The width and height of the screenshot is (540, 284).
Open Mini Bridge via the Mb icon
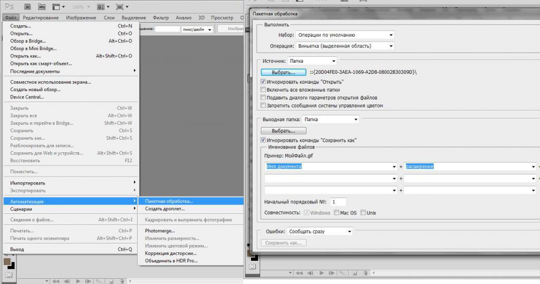(x=42, y=6)
